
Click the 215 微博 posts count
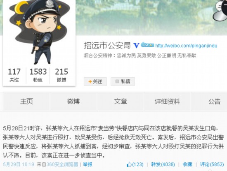[61, 75]
